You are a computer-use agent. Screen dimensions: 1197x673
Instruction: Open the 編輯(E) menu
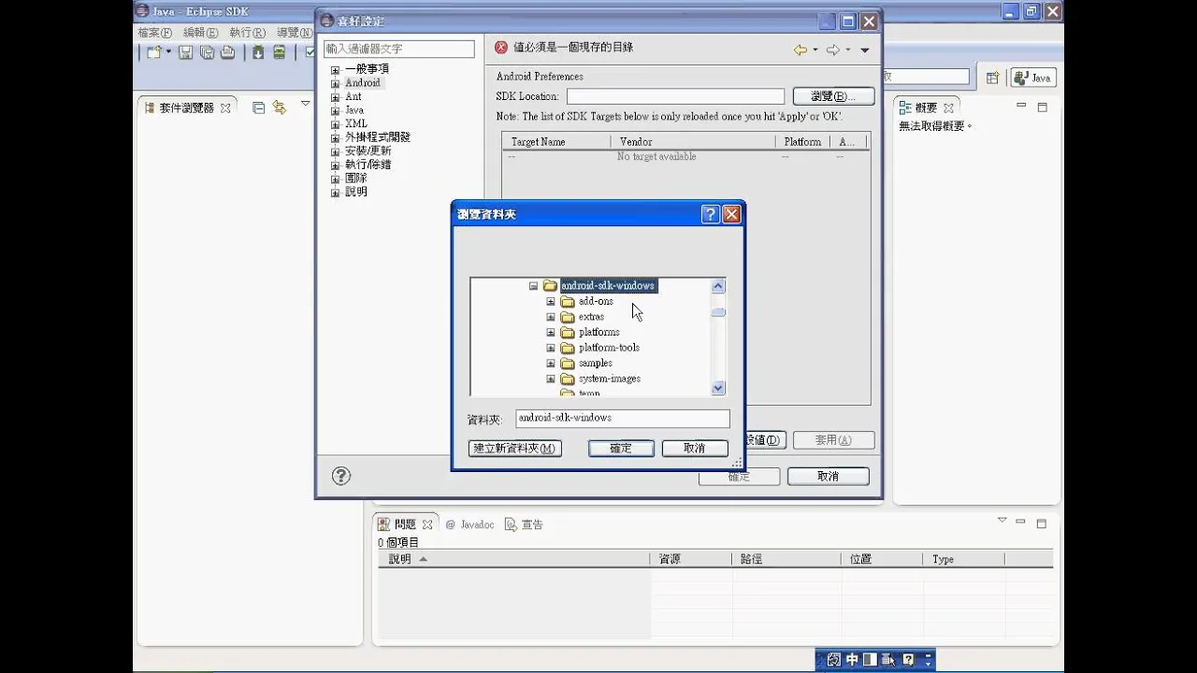coord(200,33)
